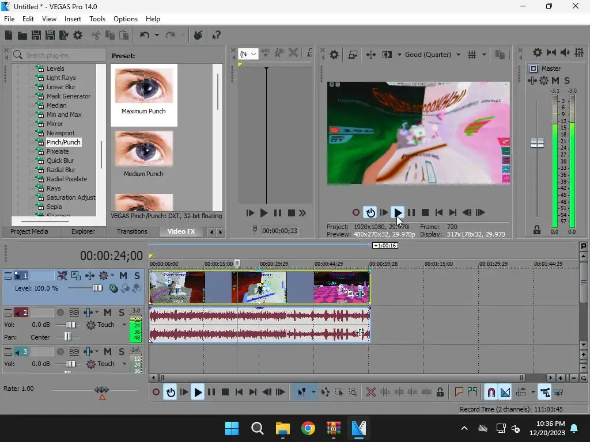Open the File menu
The image size is (590, 442).
[9, 19]
